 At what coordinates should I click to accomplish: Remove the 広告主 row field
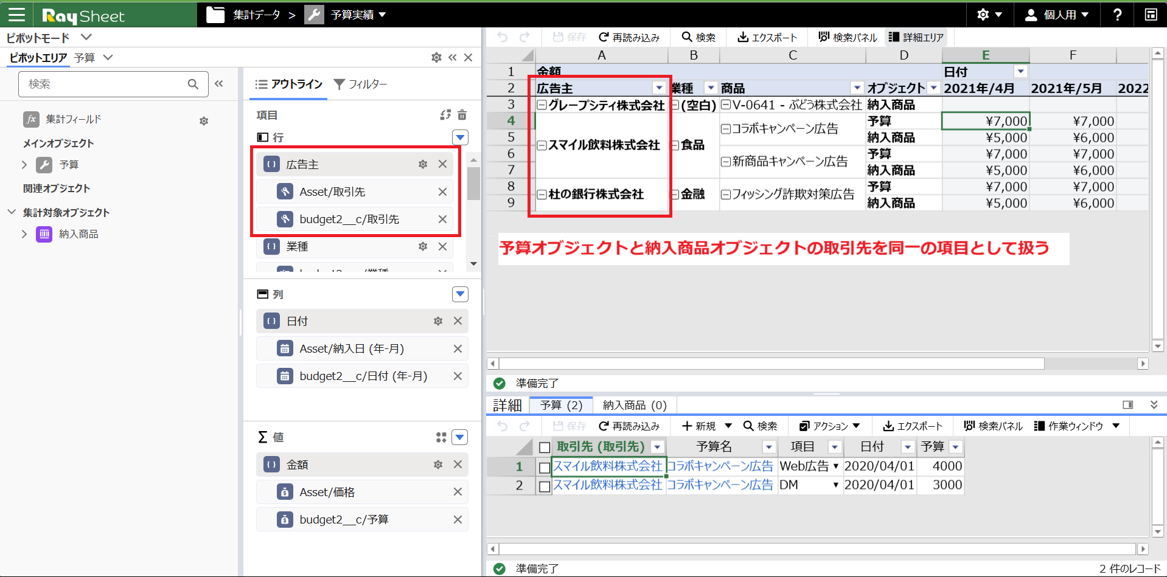point(442,164)
